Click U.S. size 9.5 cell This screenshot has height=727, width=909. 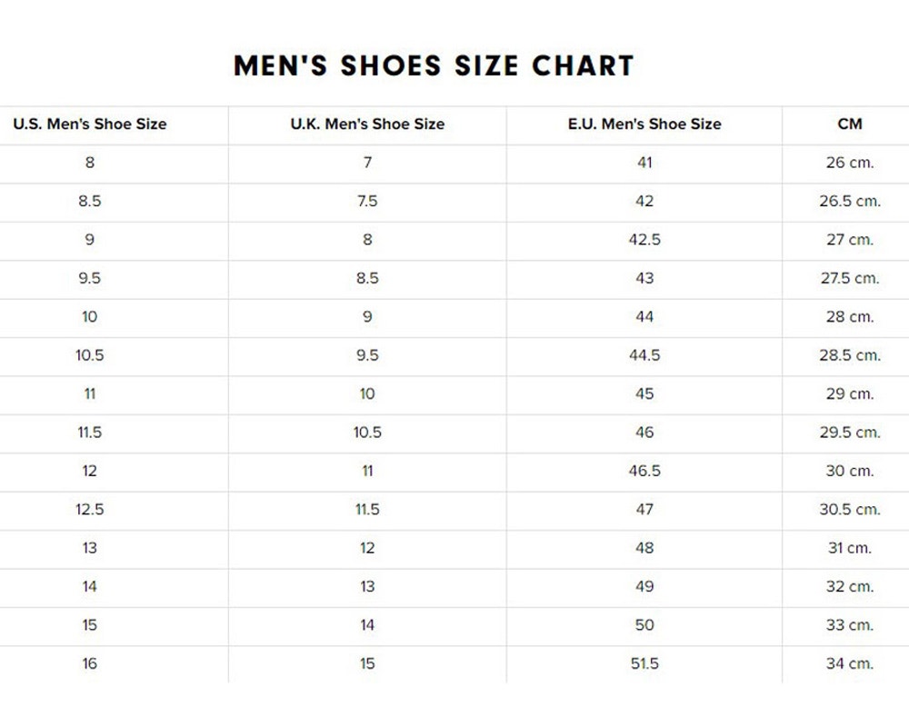pyautogui.click(x=90, y=278)
